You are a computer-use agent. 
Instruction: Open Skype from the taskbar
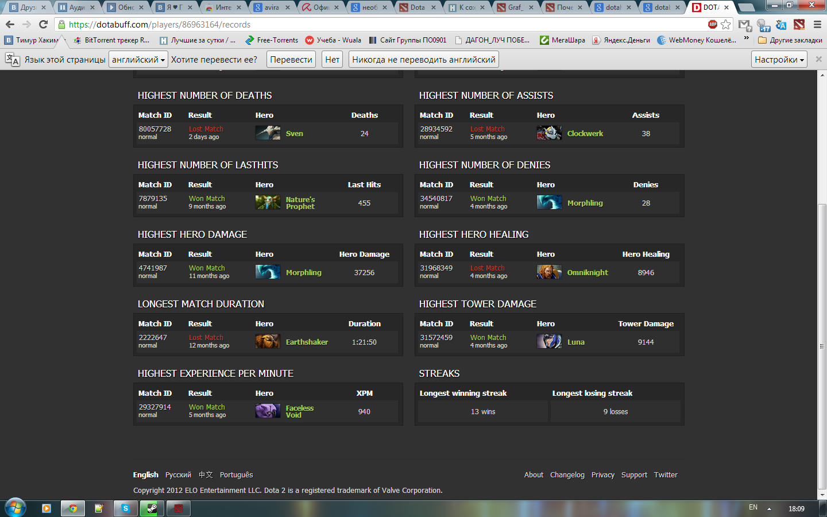click(125, 508)
